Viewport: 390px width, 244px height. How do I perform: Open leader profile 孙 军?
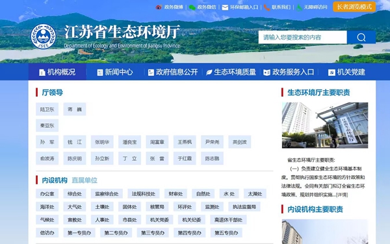pyautogui.click(x=47, y=142)
